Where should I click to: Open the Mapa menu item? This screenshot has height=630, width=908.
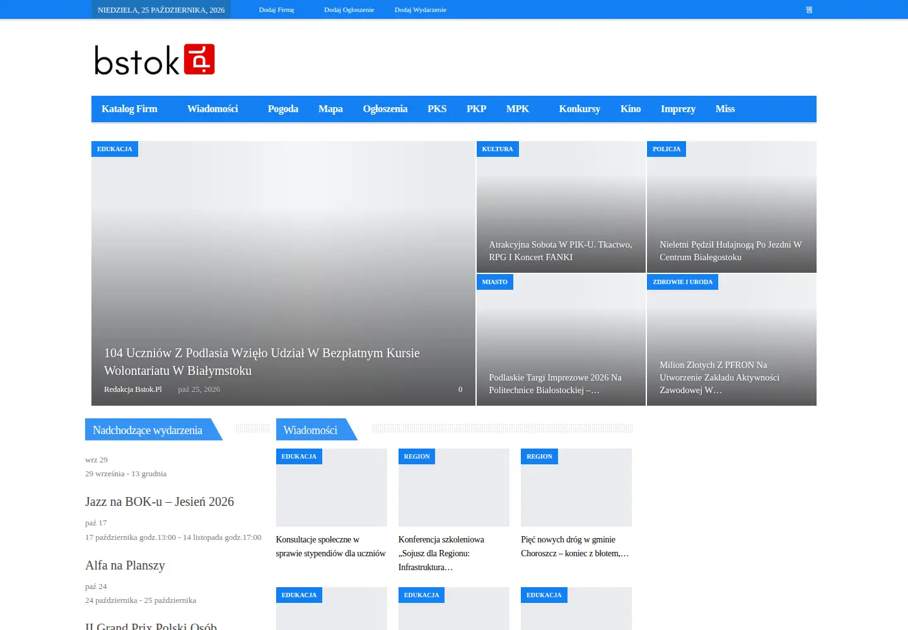(330, 109)
